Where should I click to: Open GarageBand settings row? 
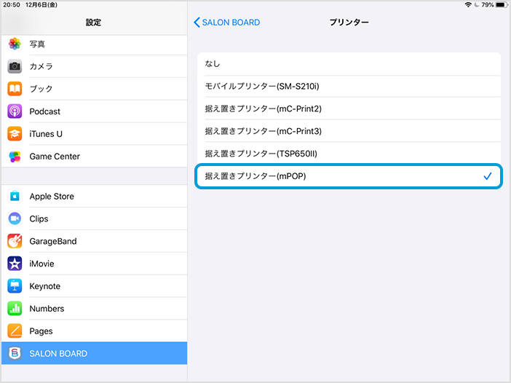[x=94, y=241]
